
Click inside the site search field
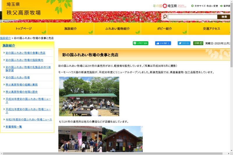pos(192,17)
